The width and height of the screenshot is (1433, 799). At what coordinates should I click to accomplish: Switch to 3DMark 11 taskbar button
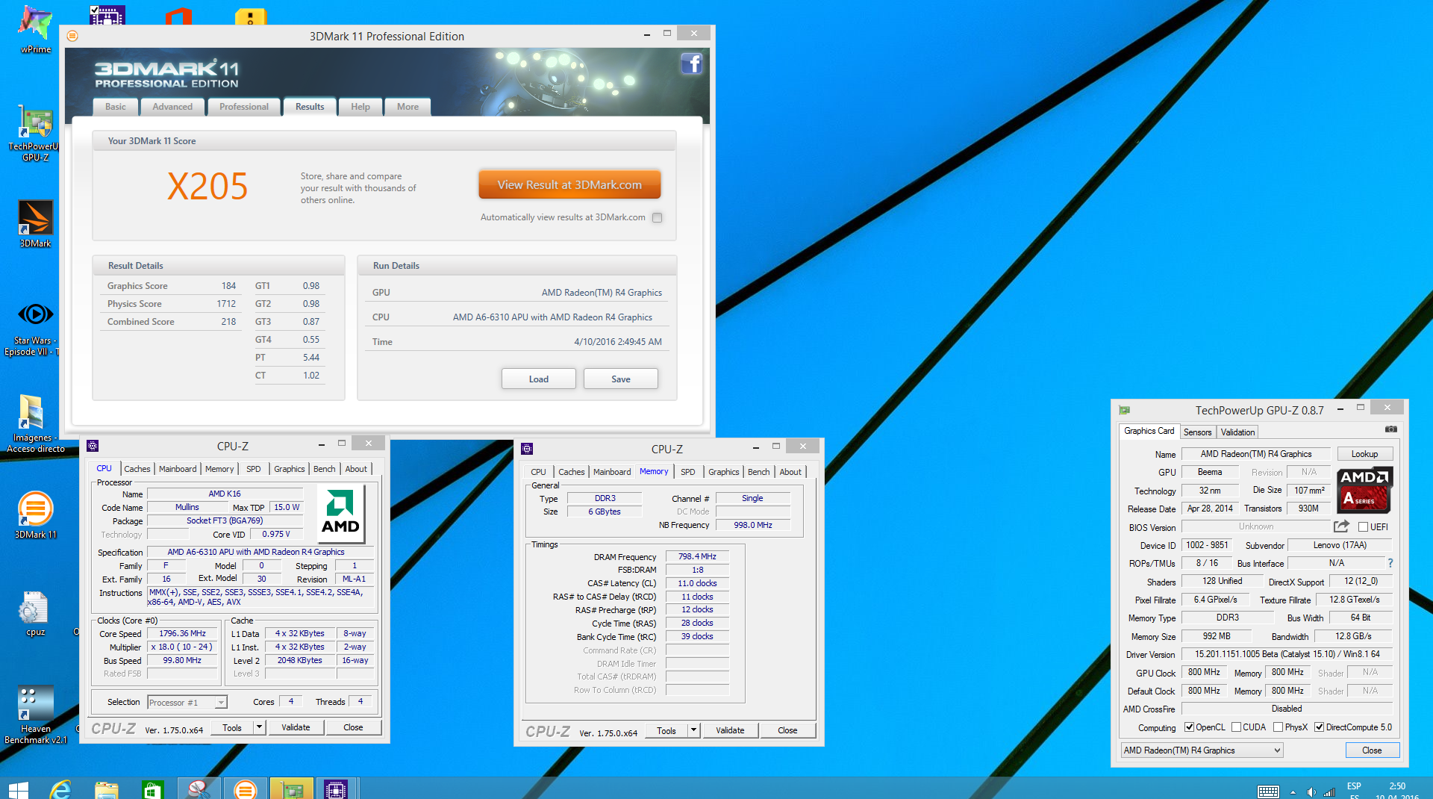[245, 789]
